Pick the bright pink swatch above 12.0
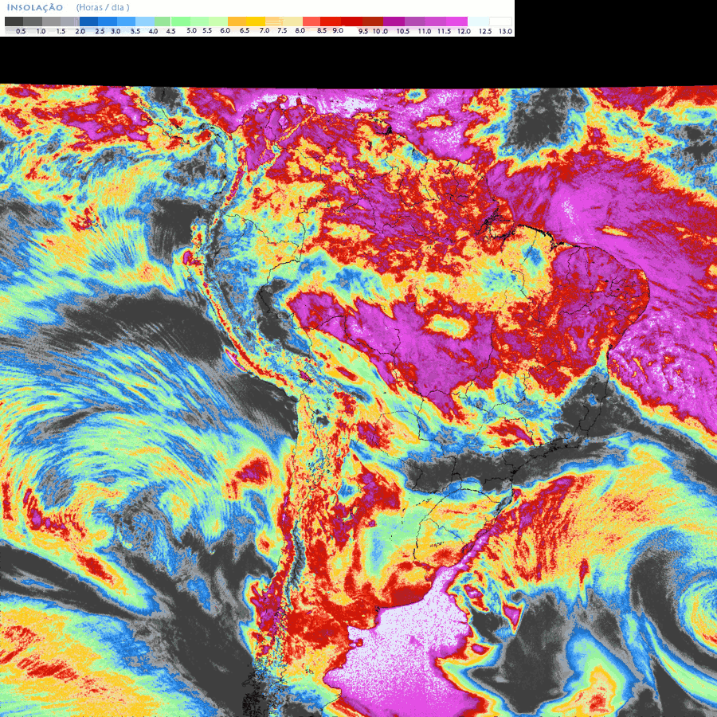The image size is (717, 717). pyautogui.click(x=456, y=22)
